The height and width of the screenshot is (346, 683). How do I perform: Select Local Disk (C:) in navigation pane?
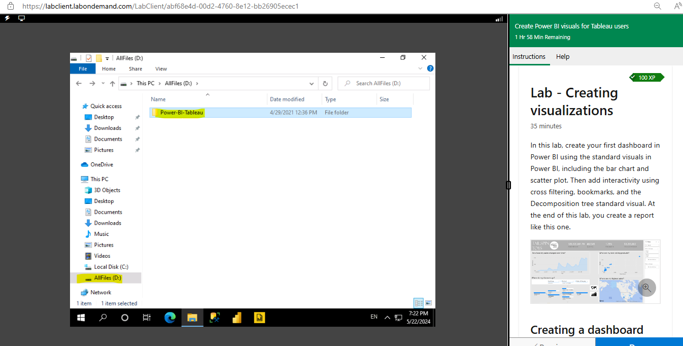pyautogui.click(x=107, y=267)
